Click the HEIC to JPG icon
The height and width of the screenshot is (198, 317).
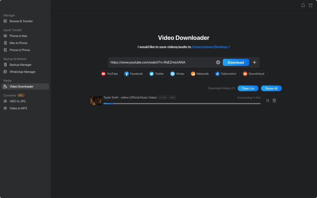[5, 101]
